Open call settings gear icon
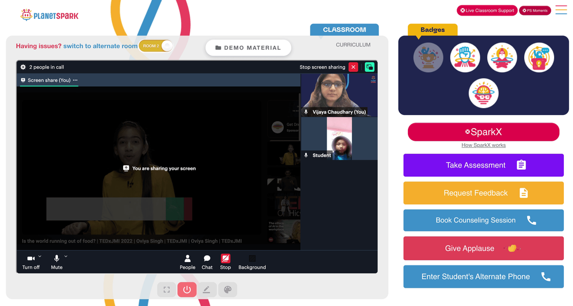 (23, 67)
